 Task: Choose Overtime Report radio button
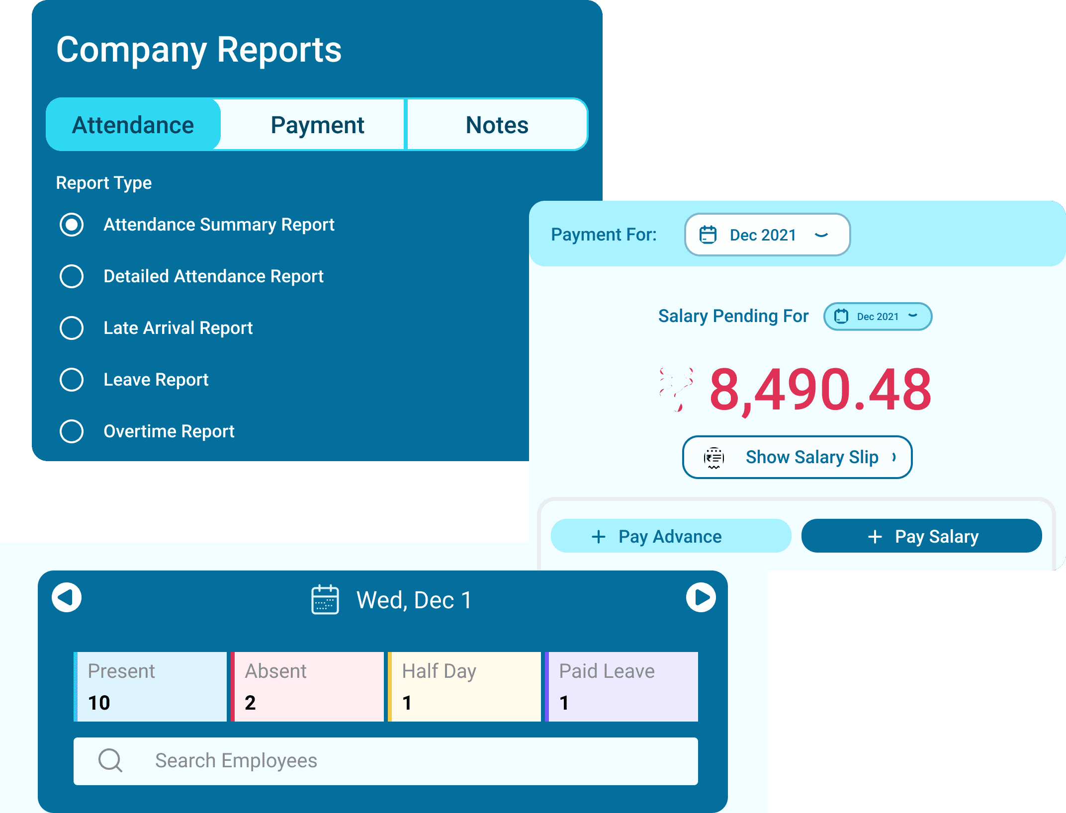tap(72, 431)
